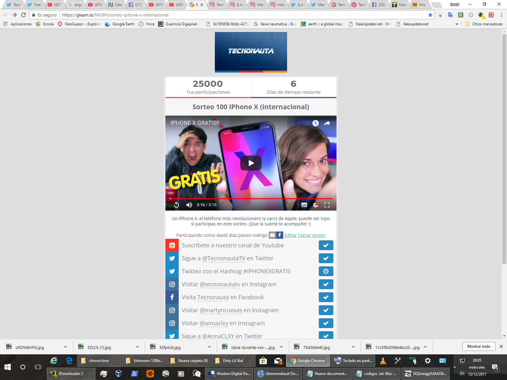The height and width of the screenshot is (380, 507).
Task: Bookmark page with the star icon
Action: (x=430, y=15)
